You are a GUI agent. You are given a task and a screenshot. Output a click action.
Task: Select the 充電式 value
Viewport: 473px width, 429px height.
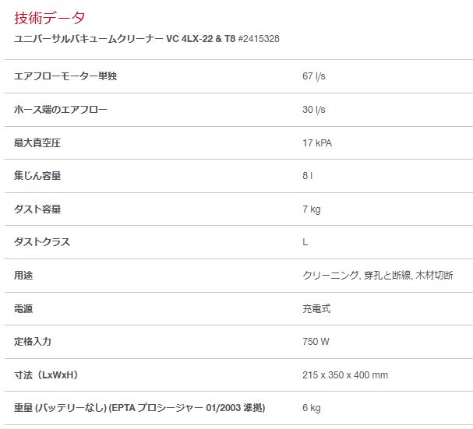[316, 309]
